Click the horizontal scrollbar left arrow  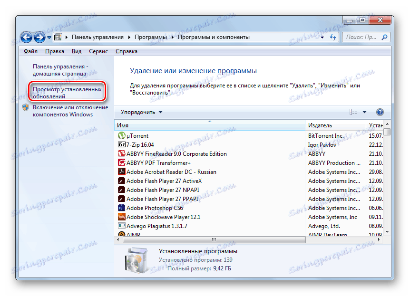[x=118, y=239]
